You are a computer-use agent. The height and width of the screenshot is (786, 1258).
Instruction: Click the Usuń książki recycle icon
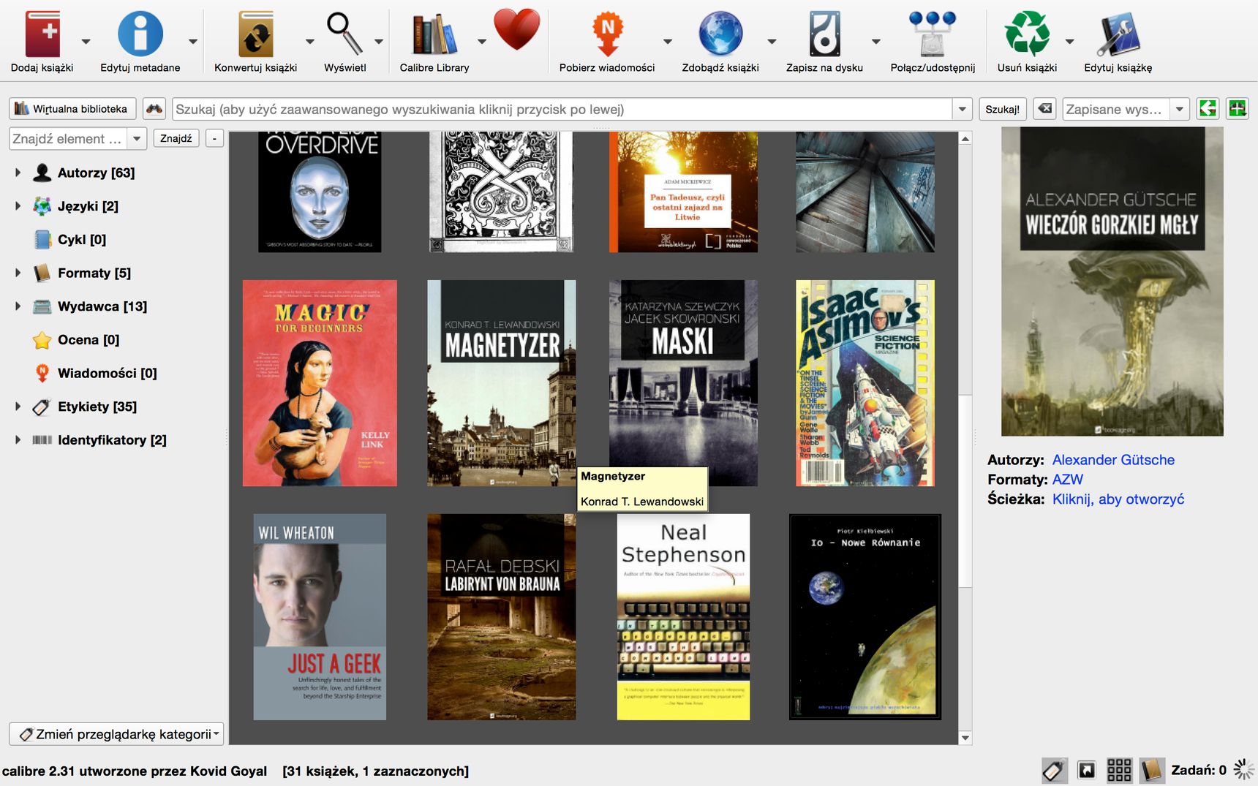1027,34
